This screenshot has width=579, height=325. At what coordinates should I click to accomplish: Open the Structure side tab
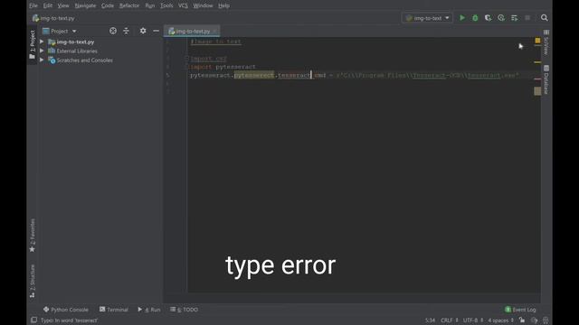[x=33, y=281]
